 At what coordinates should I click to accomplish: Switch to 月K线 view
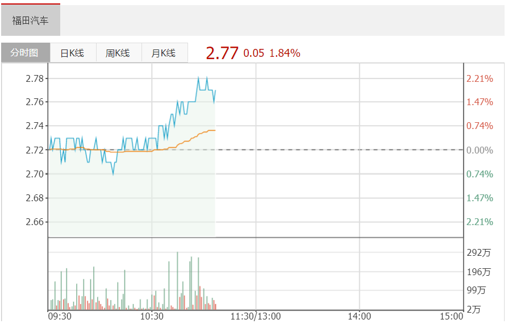click(x=164, y=52)
